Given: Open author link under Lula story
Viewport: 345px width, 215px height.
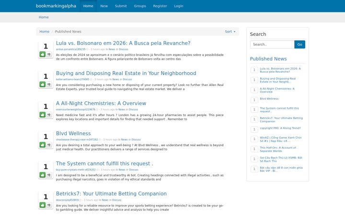Looking at the screenshot, I should [70, 49].
